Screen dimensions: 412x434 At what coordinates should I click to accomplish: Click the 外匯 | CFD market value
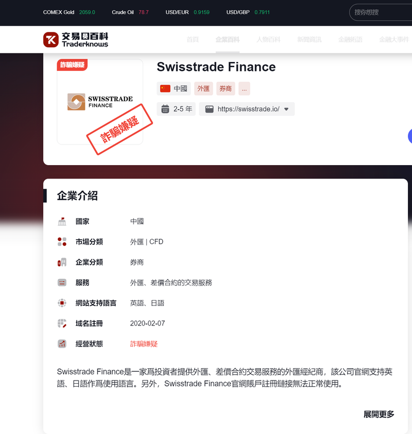(x=147, y=242)
